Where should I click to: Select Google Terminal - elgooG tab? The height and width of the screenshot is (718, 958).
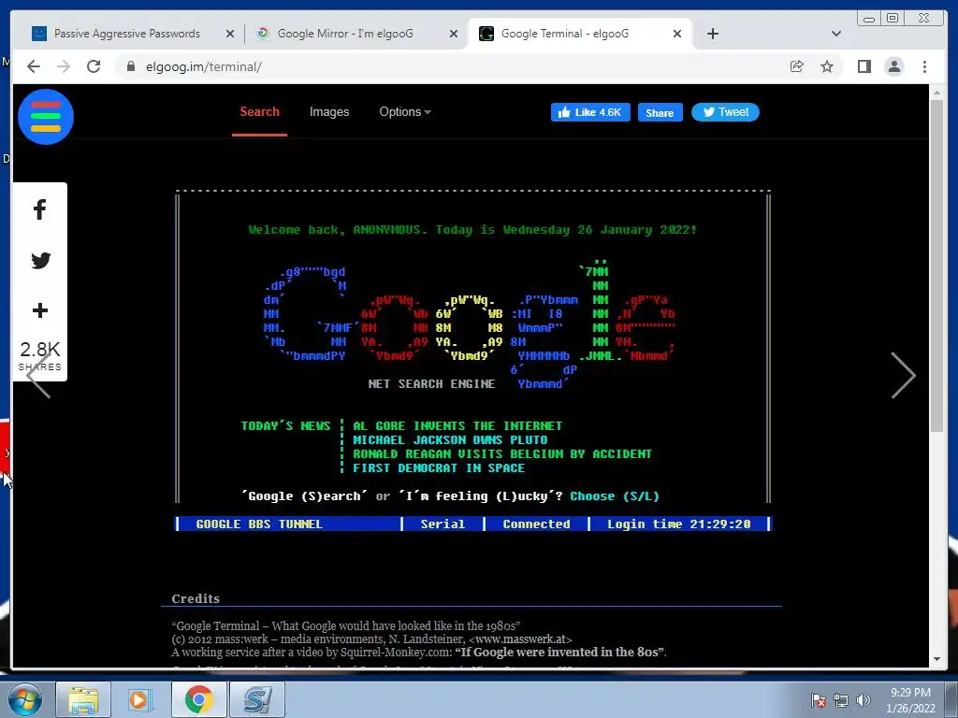(565, 34)
